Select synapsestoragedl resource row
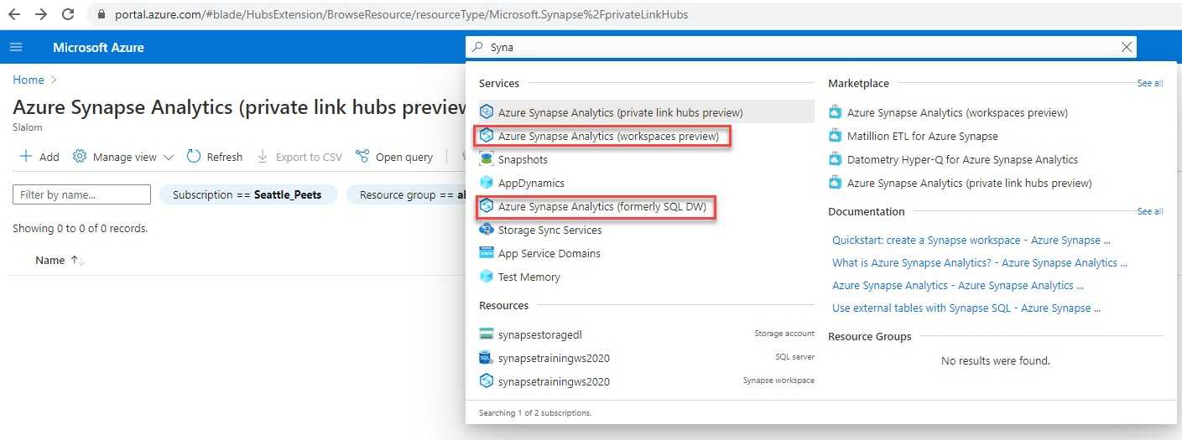 pyautogui.click(x=647, y=334)
